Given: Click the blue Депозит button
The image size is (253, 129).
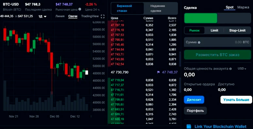Looking at the screenshot, I should (194, 100).
